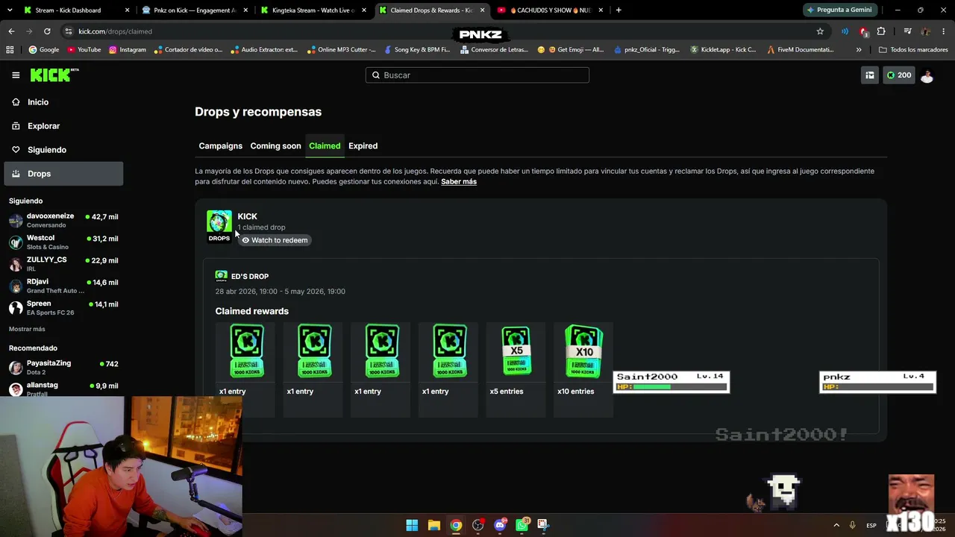This screenshot has height=537, width=955.
Task: Show hidden system tray icons
Action: coord(836,525)
